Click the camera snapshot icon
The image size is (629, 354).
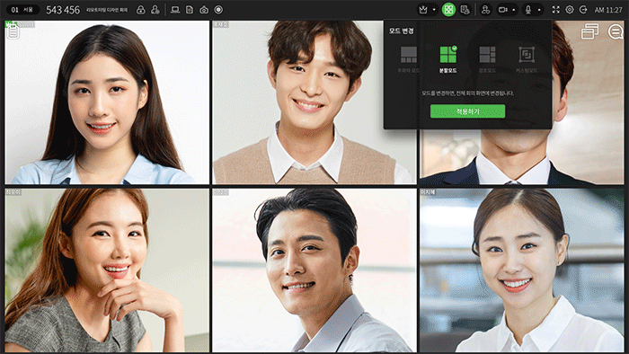[204, 10]
